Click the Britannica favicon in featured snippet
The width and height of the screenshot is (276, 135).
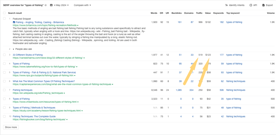tap(14, 22)
